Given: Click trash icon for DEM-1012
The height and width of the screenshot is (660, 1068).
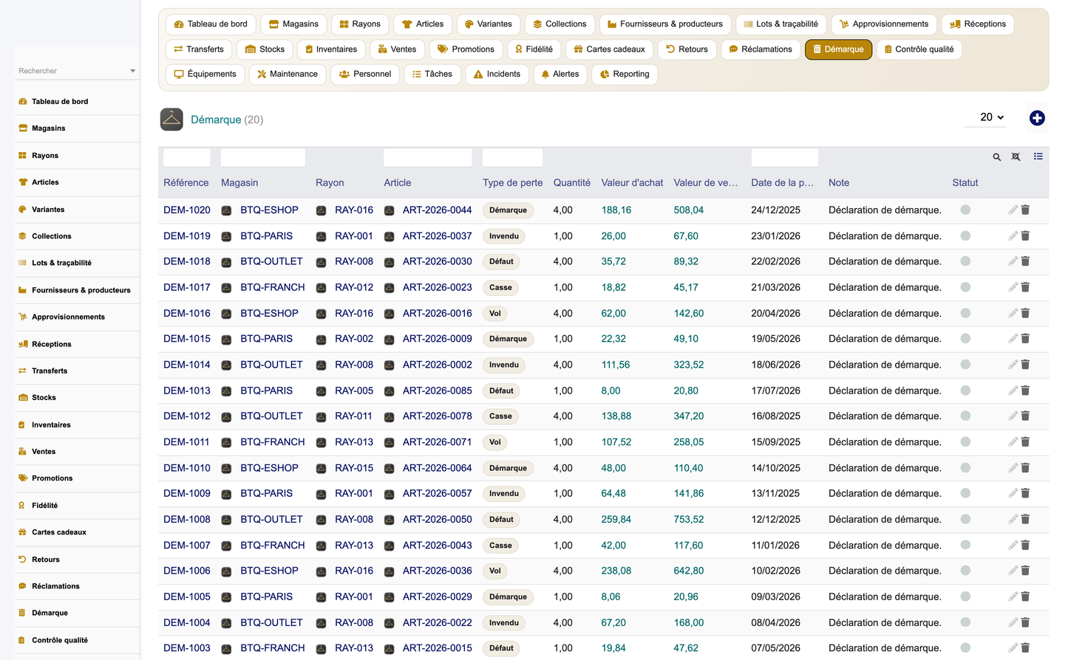Looking at the screenshot, I should 1025,416.
